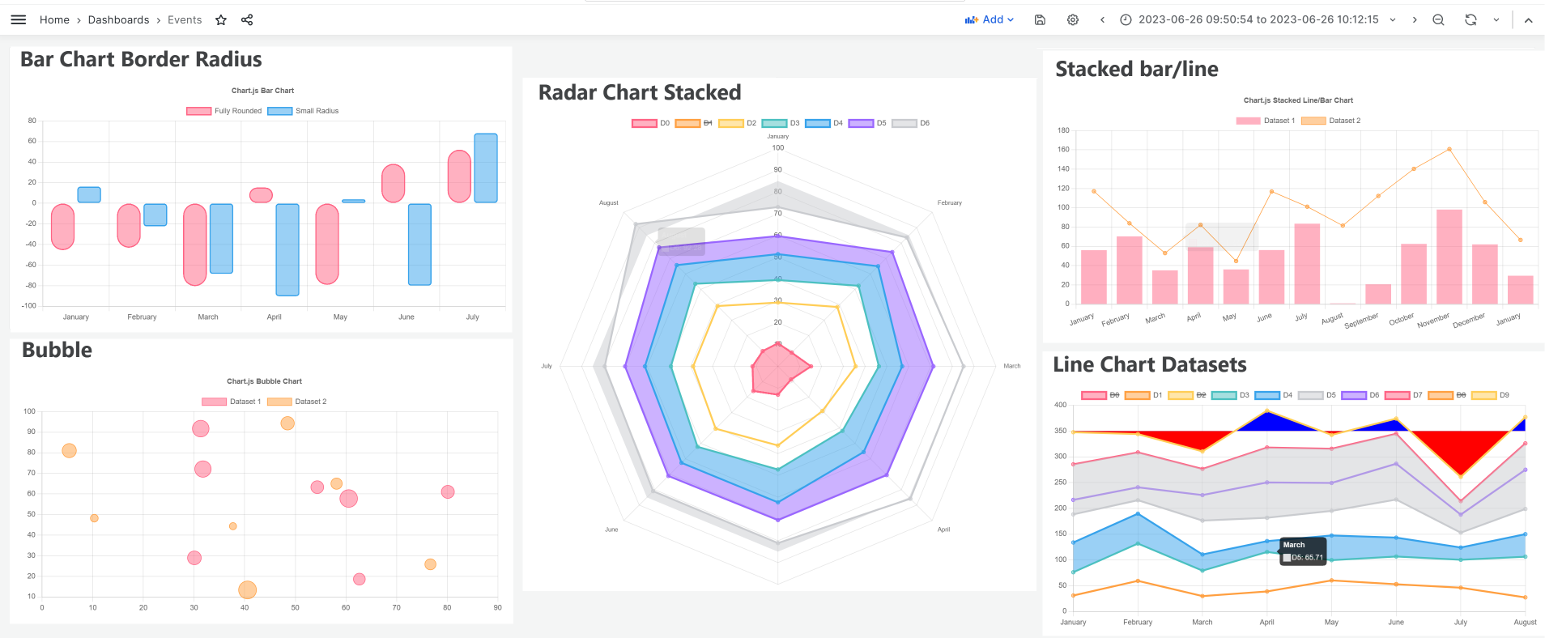This screenshot has height=638, width=1545.
Task: Shift time range backward with left arrow
Action: coord(1101,19)
